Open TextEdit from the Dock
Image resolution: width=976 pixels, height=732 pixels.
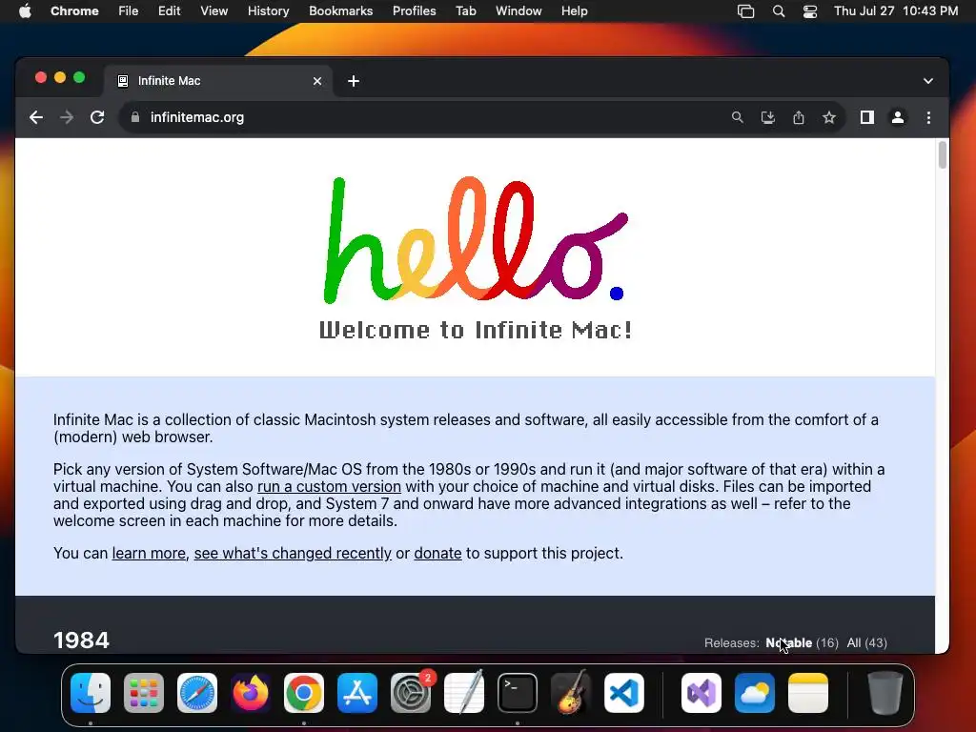click(x=464, y=692)
